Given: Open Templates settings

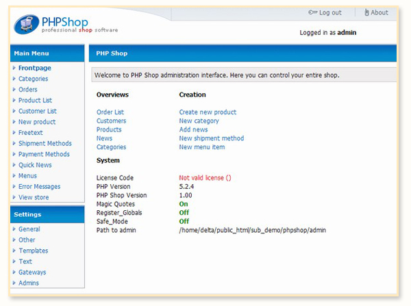Looking at the screenshot, I should [34, 251].
